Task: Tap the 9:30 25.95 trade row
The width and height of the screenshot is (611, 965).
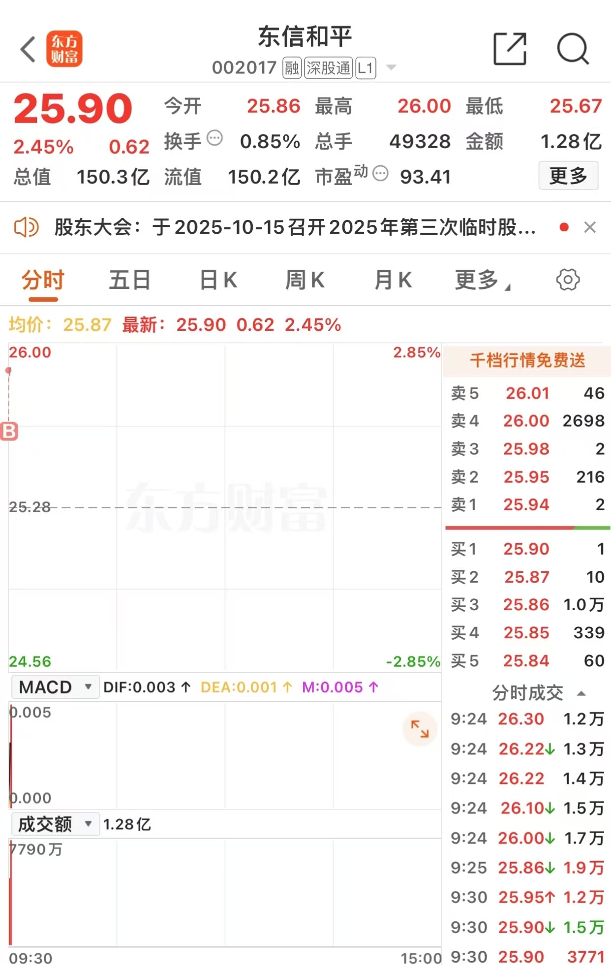Action: point(527,897)
